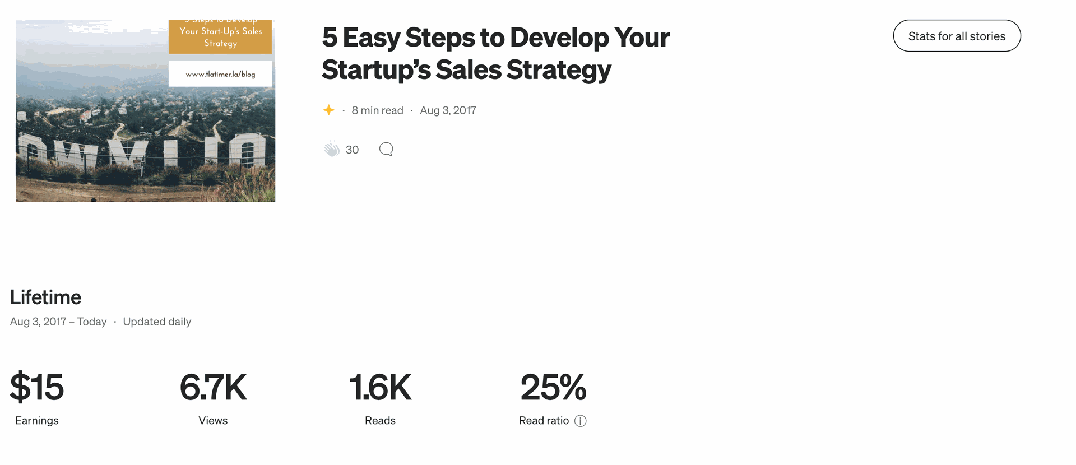Click the 25% read ratio figure
Viewport: 1076px width, 465px height.
pos(553,387)
